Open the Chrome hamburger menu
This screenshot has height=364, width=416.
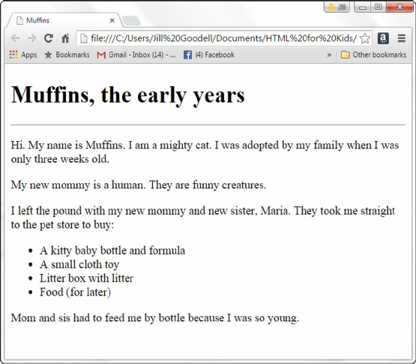coord(402,38)
